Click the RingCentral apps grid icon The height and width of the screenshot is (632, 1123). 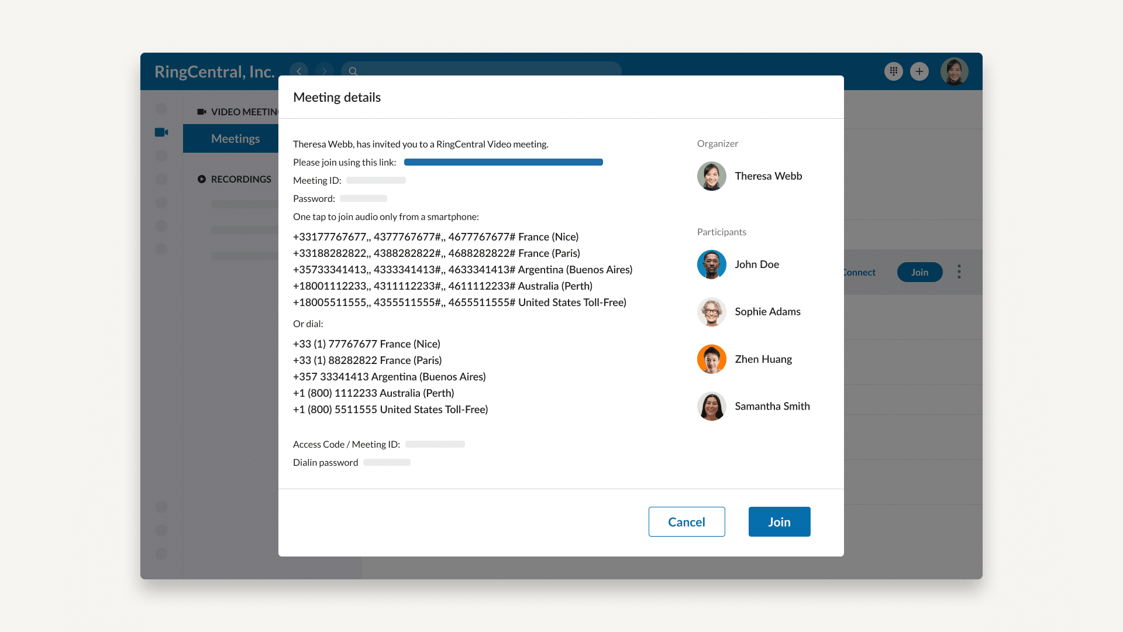tap(893, 71)
